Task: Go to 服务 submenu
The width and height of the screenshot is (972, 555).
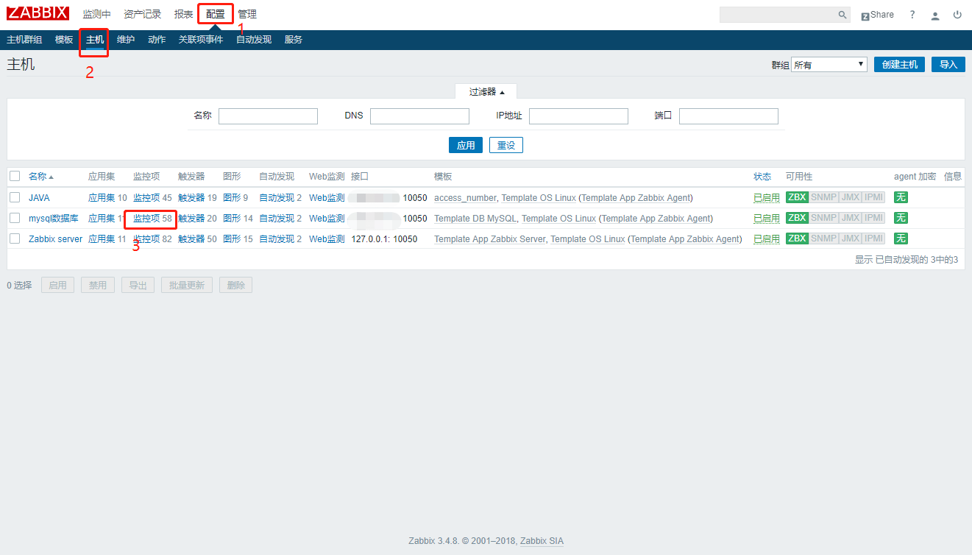Action: click(x=294, y=40)
